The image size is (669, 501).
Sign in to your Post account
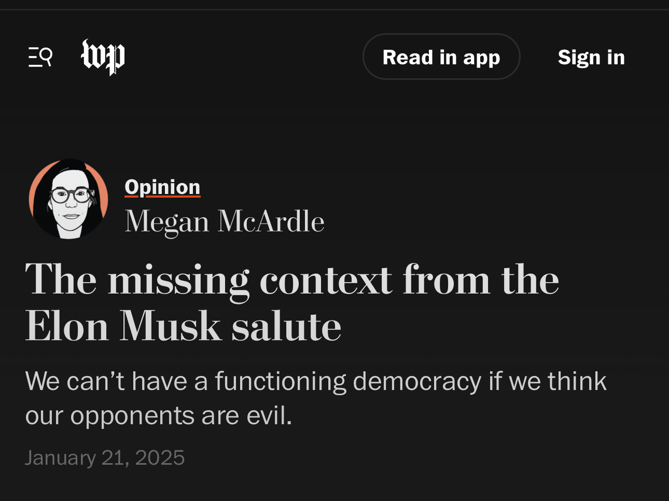tap(591, 57)
